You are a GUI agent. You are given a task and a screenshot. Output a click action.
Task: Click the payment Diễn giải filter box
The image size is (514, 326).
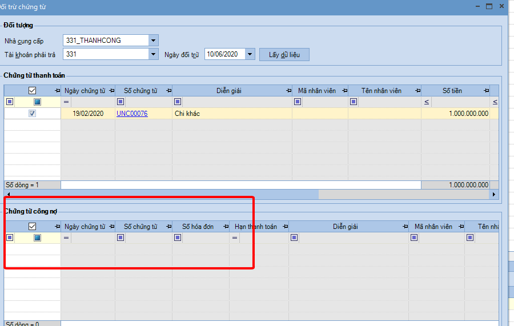[236, 102]
